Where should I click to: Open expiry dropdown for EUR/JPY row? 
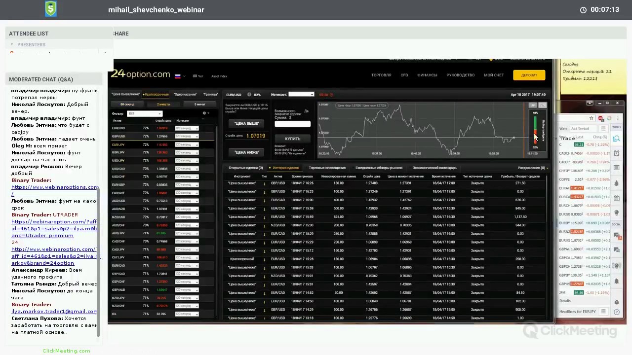[187, 144]
